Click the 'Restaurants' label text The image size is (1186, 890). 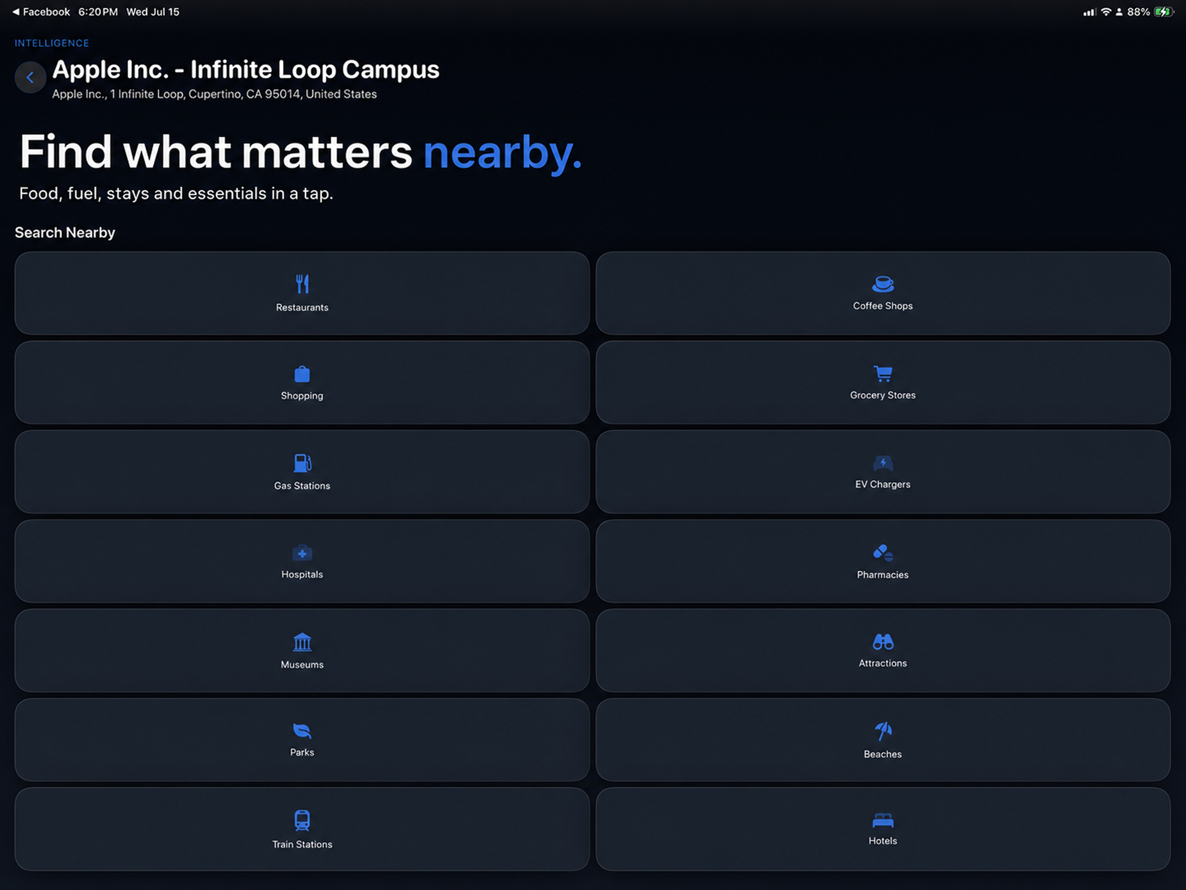tap(303, 307)
